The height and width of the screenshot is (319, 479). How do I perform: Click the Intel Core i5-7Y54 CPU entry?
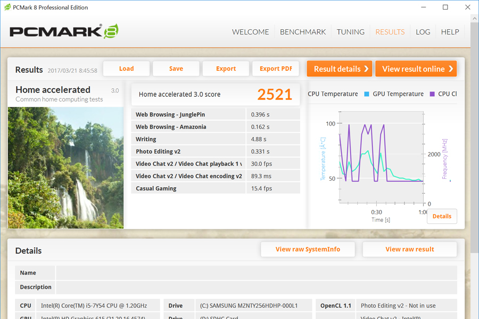[x=94, y=306]
